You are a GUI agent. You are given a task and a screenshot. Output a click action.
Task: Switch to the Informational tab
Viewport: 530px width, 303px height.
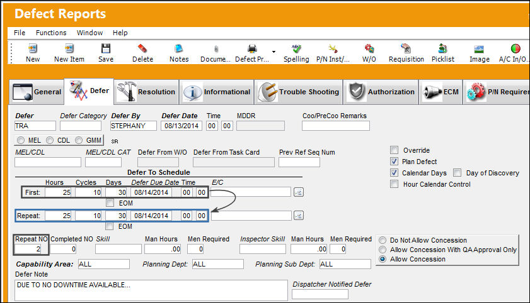(216, 92)
